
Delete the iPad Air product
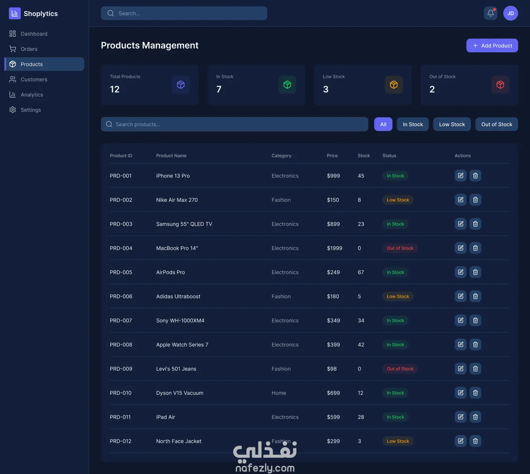[x=475, y=417]
